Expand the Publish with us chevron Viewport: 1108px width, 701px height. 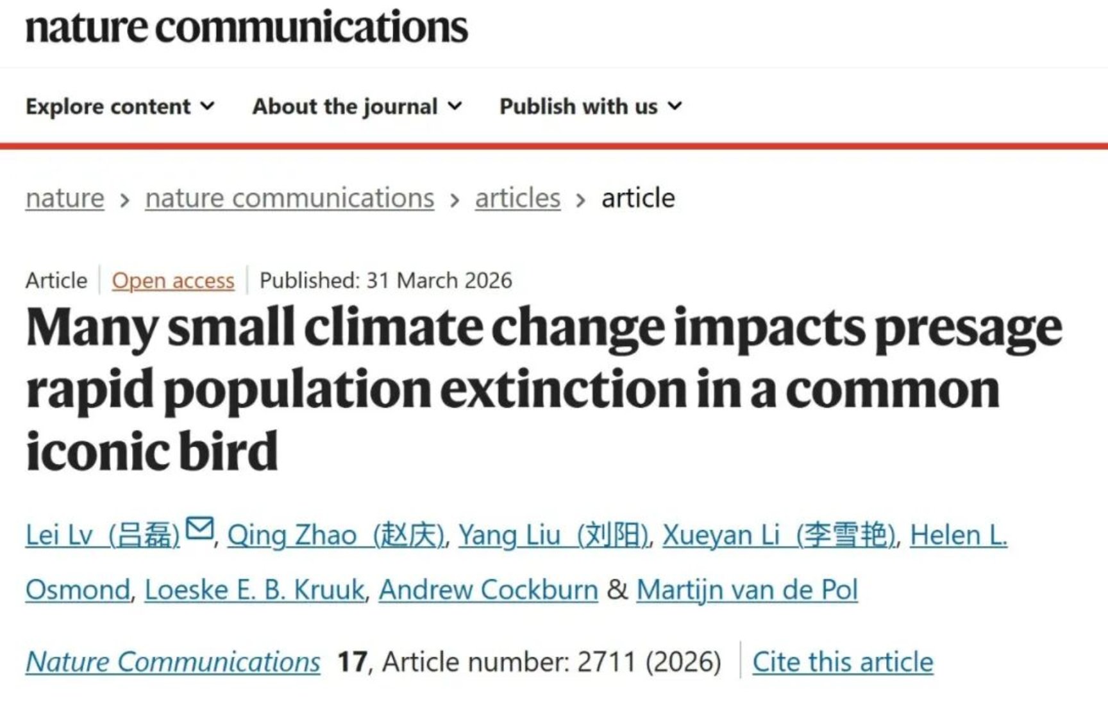675,106
